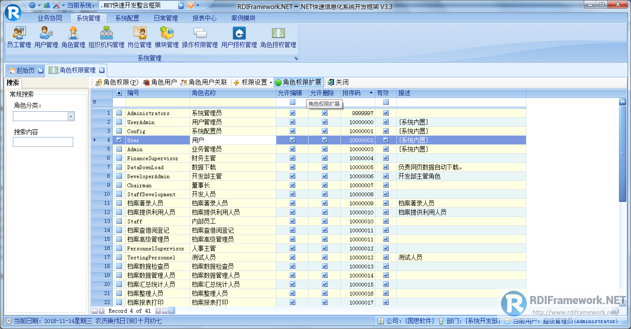Open 用户管理 module icon

[46, 37]
